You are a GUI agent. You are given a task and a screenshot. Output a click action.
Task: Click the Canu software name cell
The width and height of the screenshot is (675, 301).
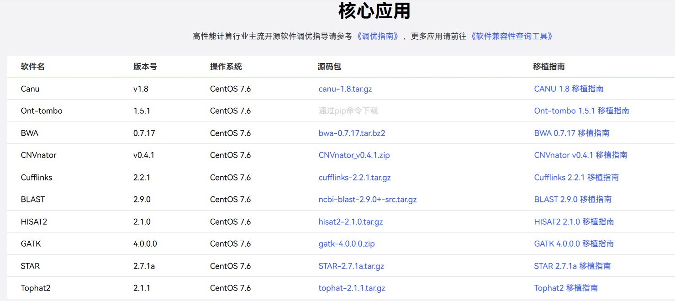click(30, 89)
